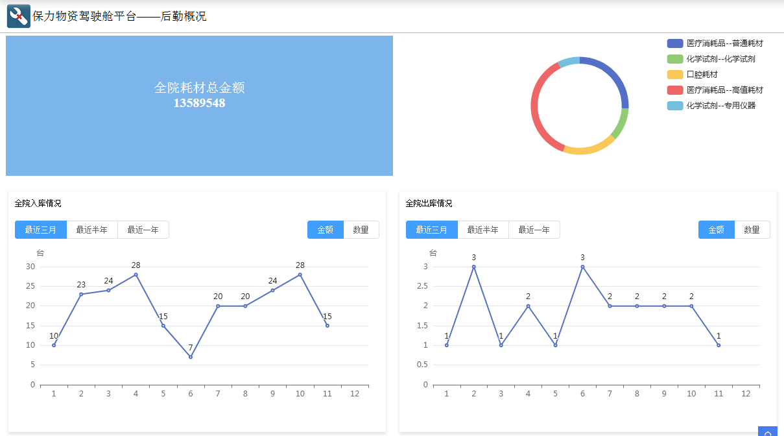Screen dimensions: 784x436
Task: Click the 全院出库情况 panel title
Action: point(429,204)
